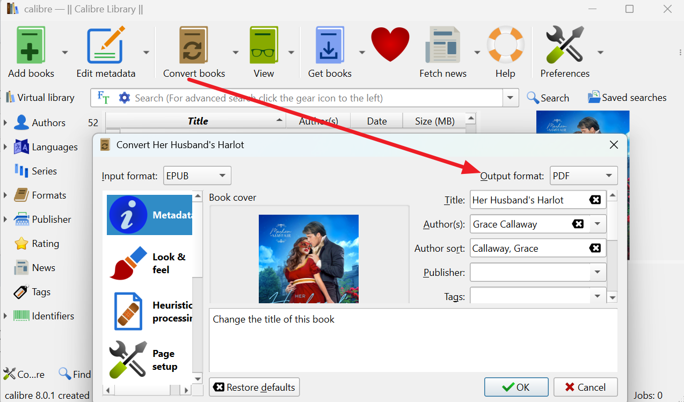Toggle full text search FT icon

coord(103,98)
